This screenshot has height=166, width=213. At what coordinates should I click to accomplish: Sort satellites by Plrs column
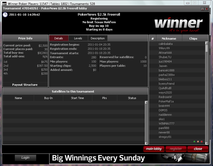(x=104, y=98)
